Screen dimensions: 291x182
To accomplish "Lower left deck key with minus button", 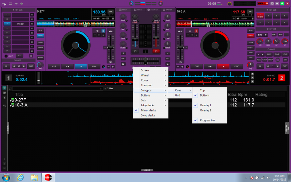I will coord(95,35).
